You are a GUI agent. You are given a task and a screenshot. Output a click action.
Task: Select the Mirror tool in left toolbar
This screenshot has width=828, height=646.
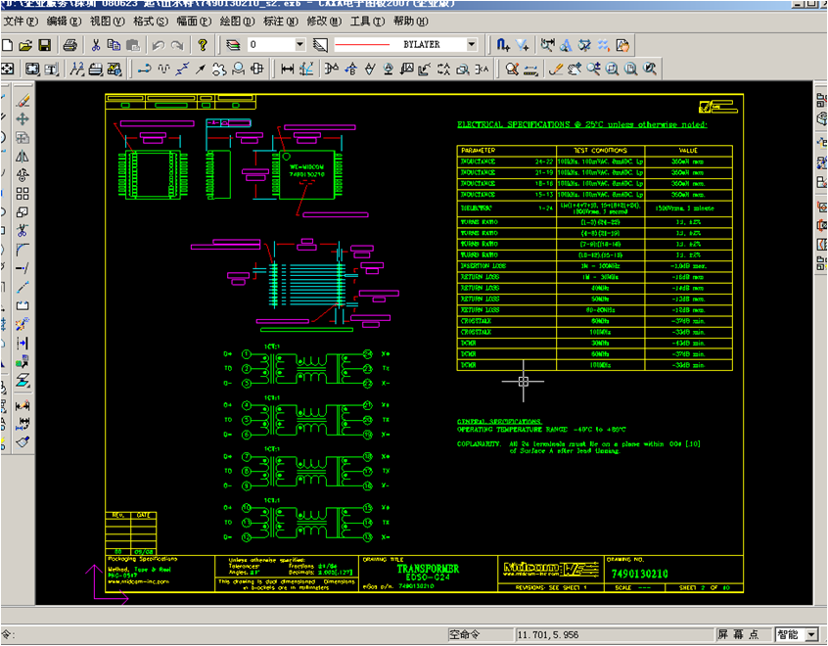click(23, 156)
